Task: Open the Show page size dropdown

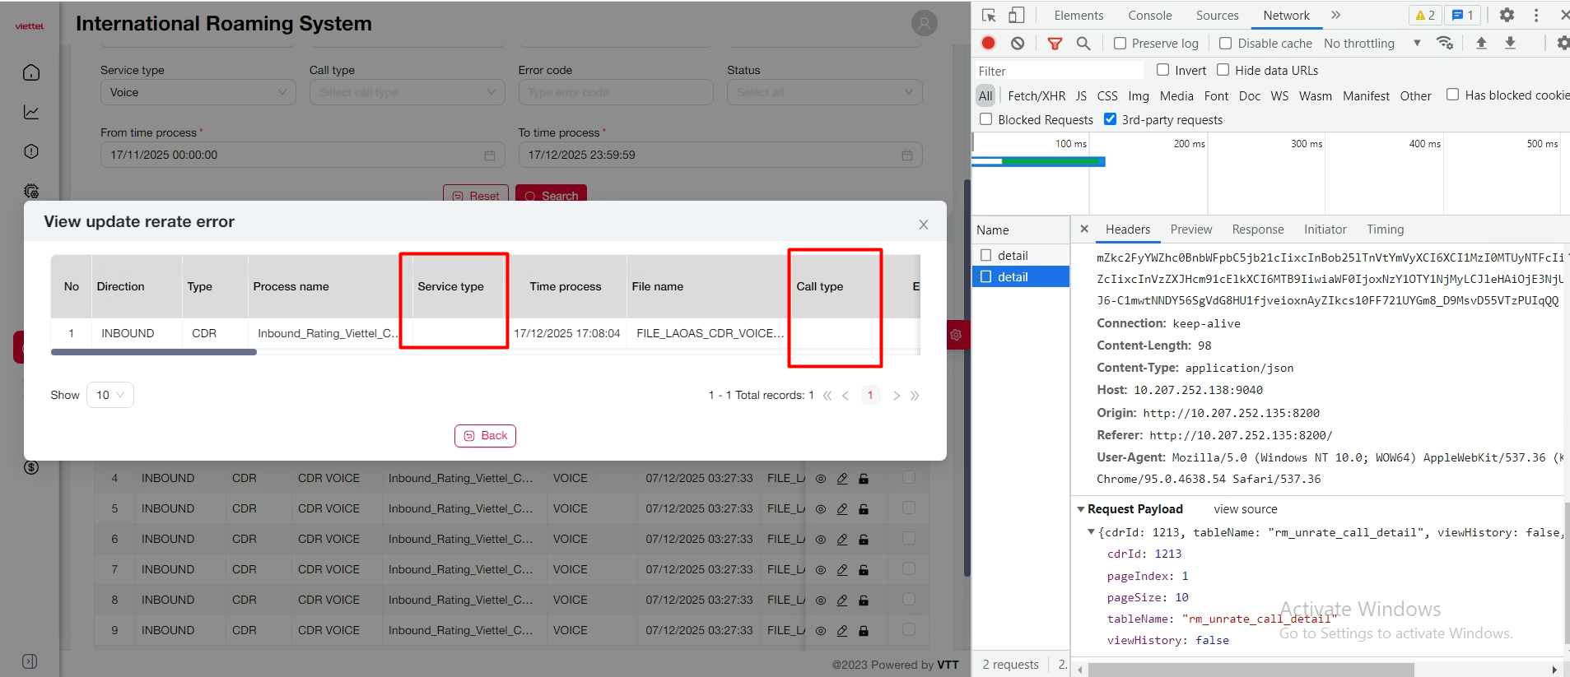Action: click(109, 395)
